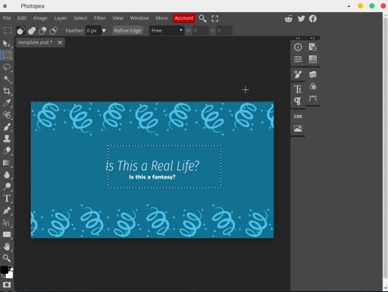Image resolution: width=388 pixels, height=292 pixels.
Task: Open the Layer menu
Action: point(61,18)
